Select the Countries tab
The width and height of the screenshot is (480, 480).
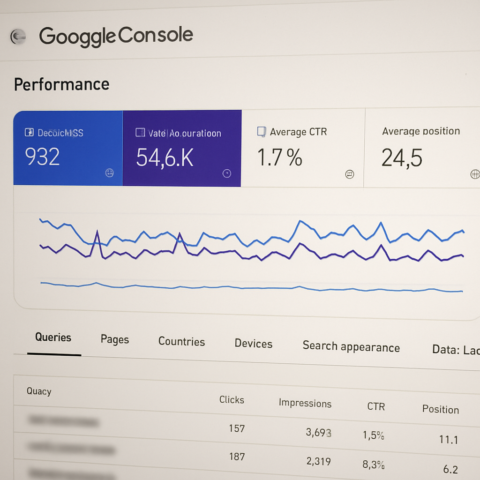pos(181,341)
